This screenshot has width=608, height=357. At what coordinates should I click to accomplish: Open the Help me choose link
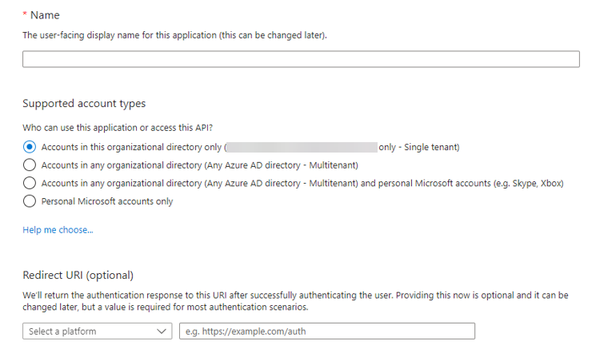tap(58, 230)
